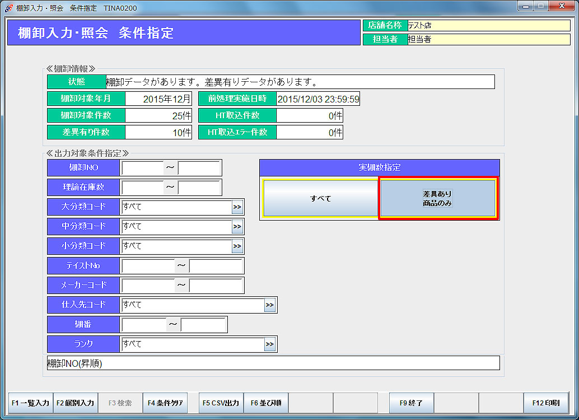Open the 仕入先コード dropdown list
This screenshot has height=420, width=579.
(x=270, y=305)
